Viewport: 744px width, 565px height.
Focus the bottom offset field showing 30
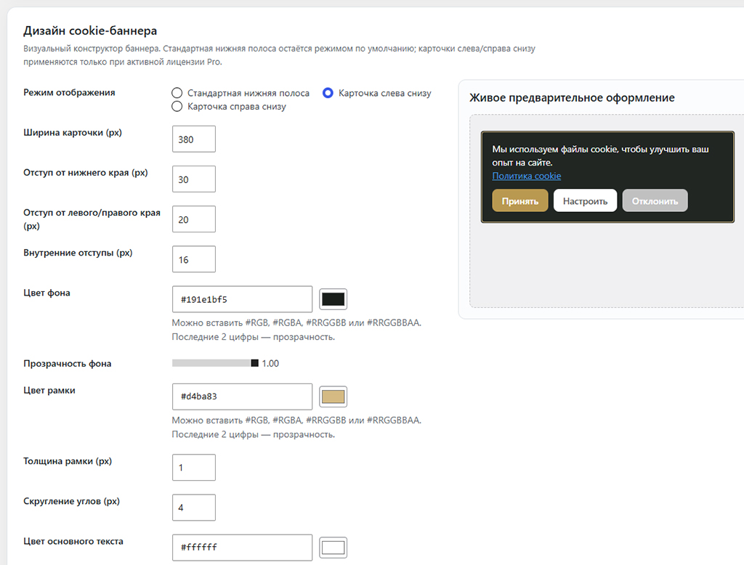pyautogui.click(x=193, y=179)
